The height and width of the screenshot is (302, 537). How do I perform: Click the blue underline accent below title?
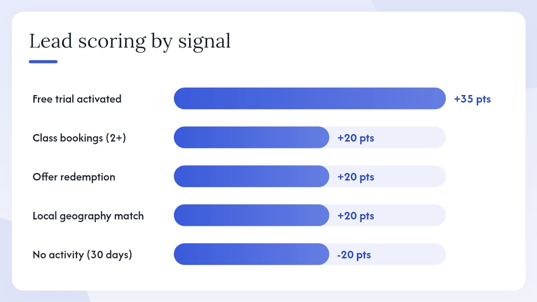[x=43, y=62]
